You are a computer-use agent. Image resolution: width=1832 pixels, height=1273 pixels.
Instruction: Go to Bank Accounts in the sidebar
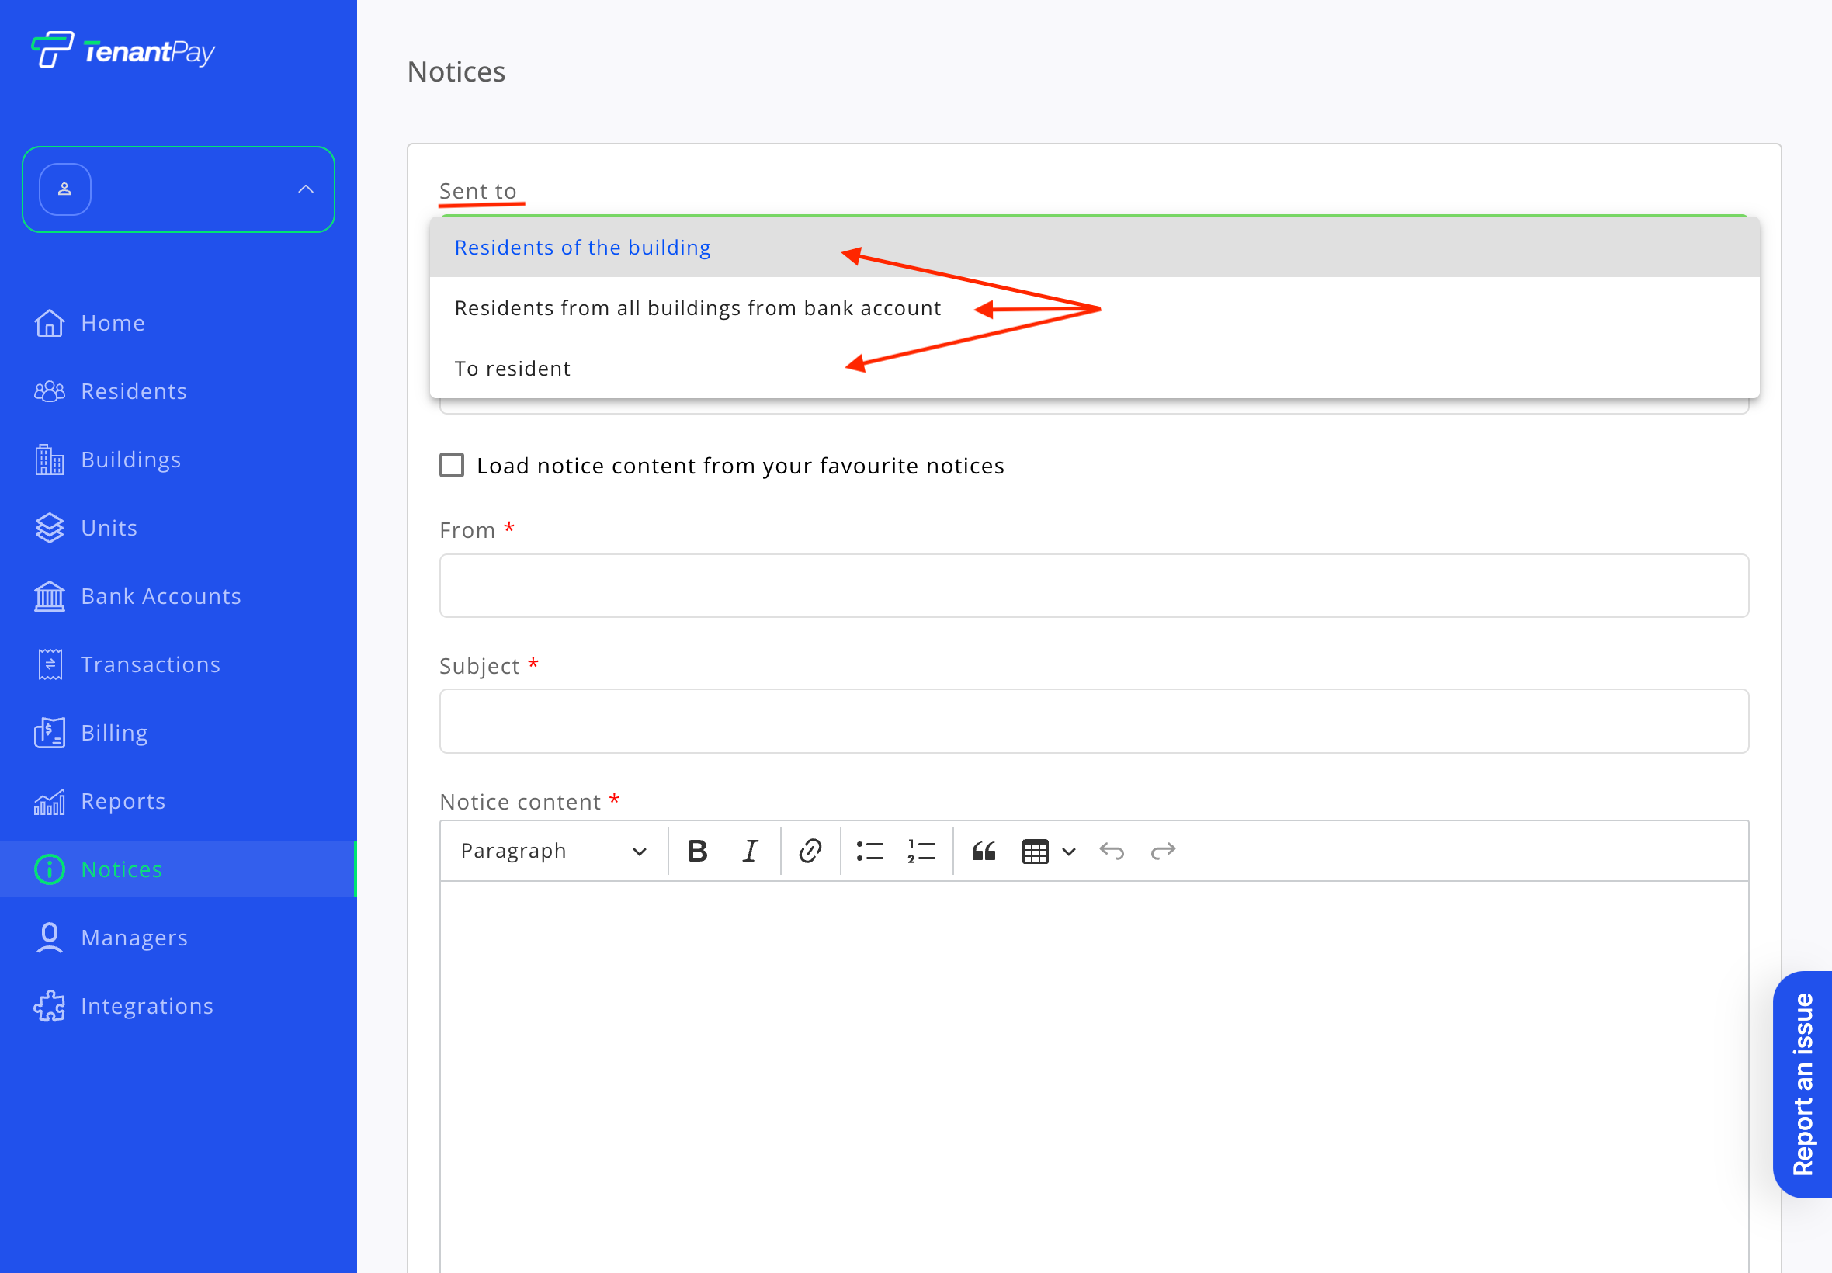tap(161, 596)
